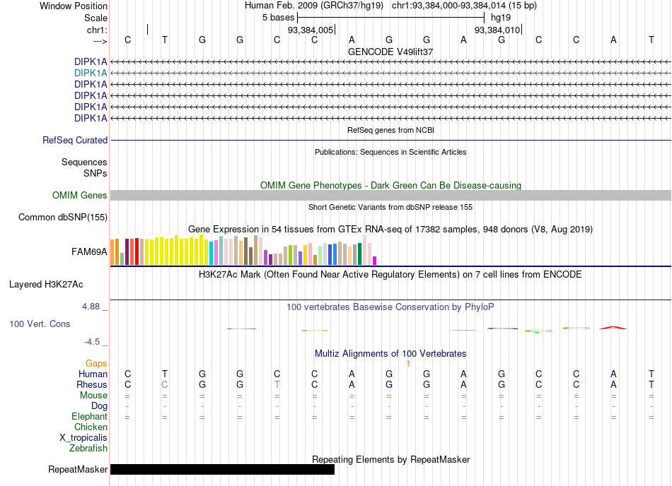Open the OMIM Gene Phenotypes green title
This screenshot has width=672, height=486.
click(390, 185)
